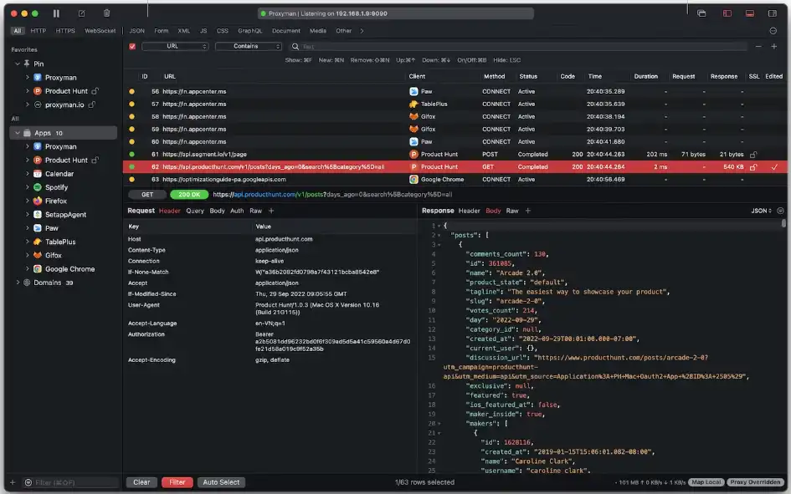Uncheck the red filter enable checkbox
This screenshot has height=494, width=791.
132,46
